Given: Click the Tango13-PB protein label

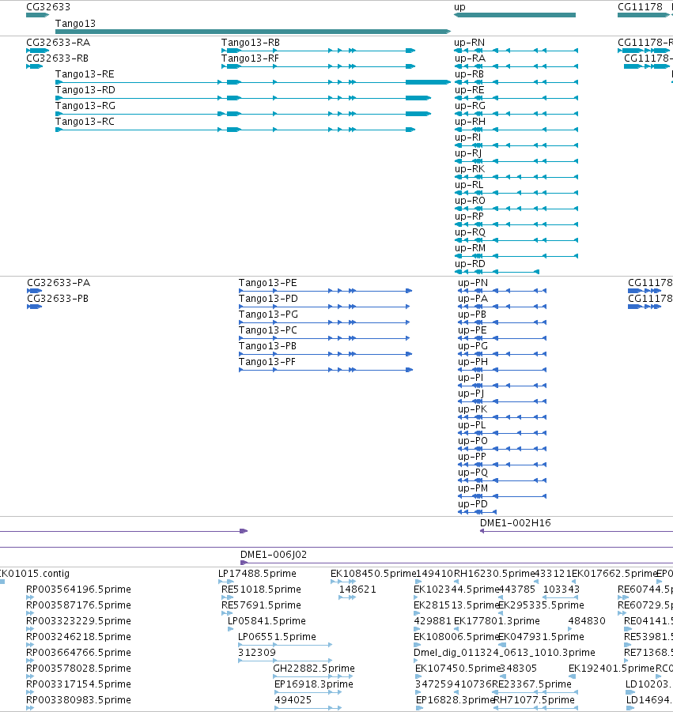Looking at the screenshot, I should pos(267,346).
